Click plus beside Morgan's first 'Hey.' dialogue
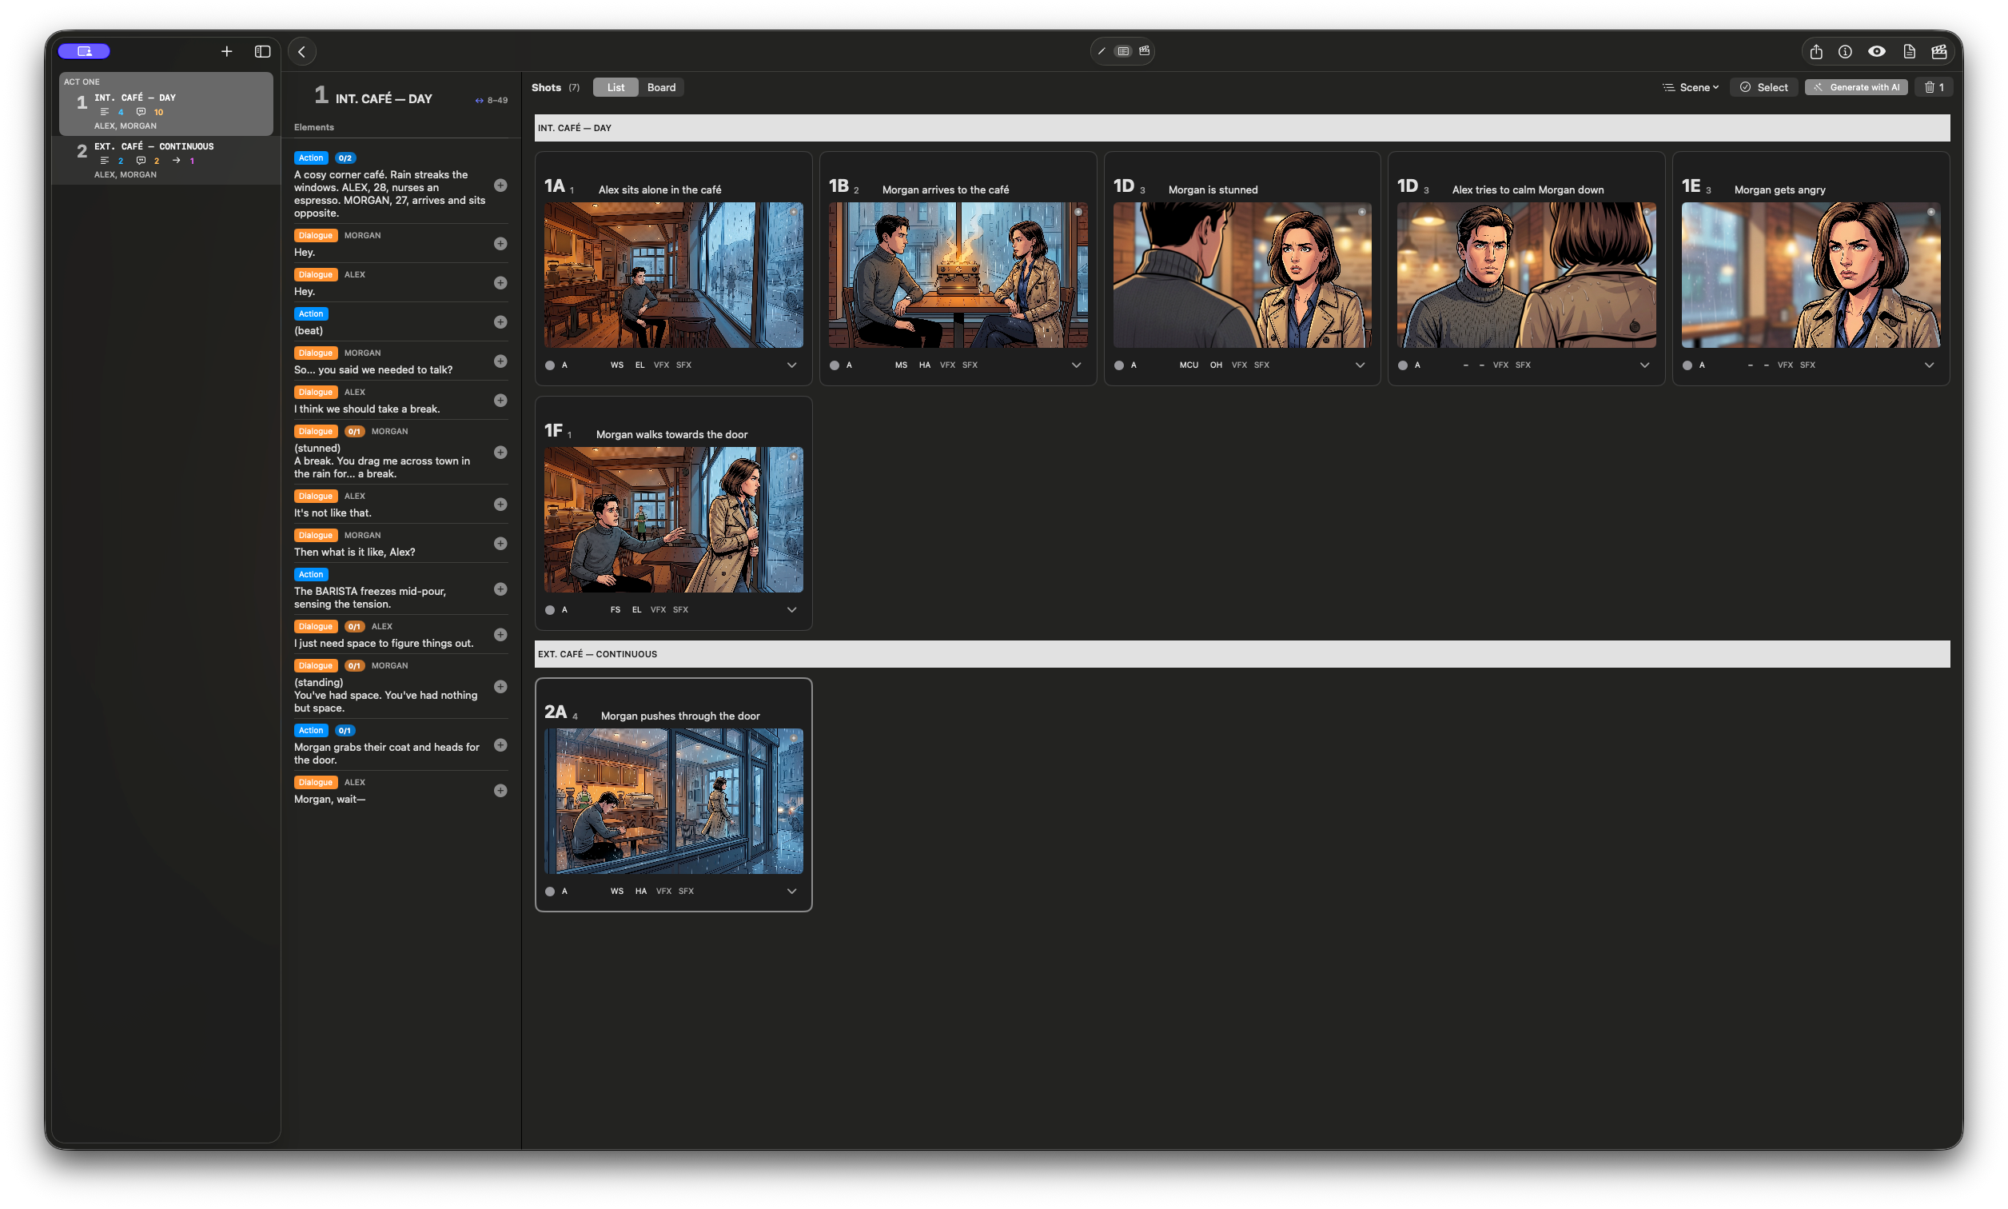Screen dimensions: 2008x1209 pos(500,244)
